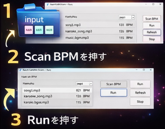Select the green MUS file tile in input folder
Viewport: 165px width, 129px height.
point(49,30)
